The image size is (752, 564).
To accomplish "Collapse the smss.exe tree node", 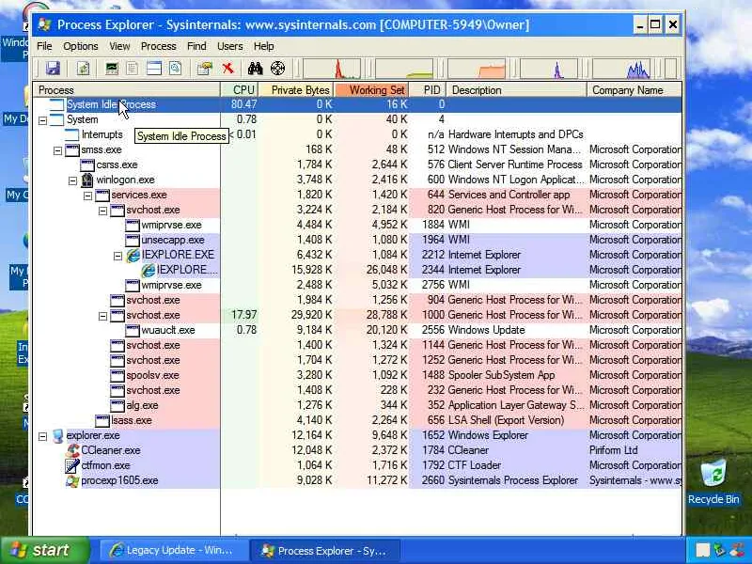I will [57, 150].
